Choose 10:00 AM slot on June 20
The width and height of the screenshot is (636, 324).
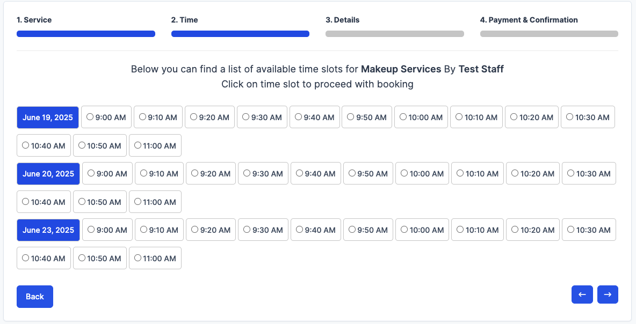422,173
